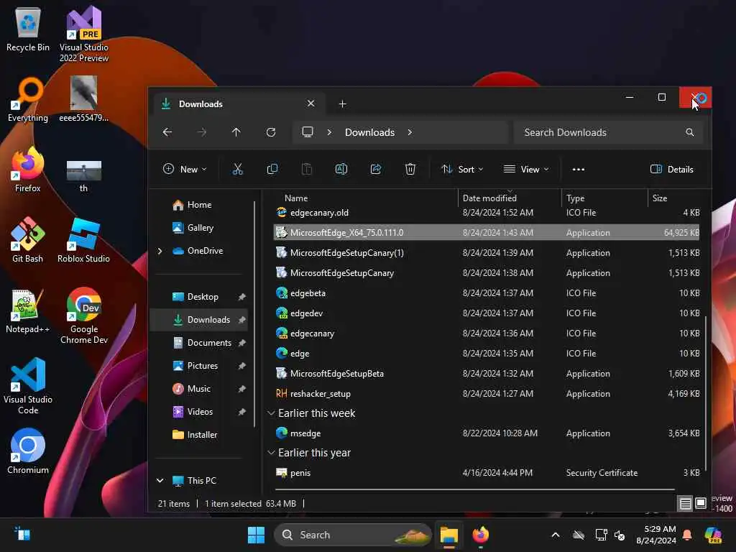Viewport: 736px width, 552px height.
Task: Open the Sort dropdown menu
Action: [x=462, y=170]
